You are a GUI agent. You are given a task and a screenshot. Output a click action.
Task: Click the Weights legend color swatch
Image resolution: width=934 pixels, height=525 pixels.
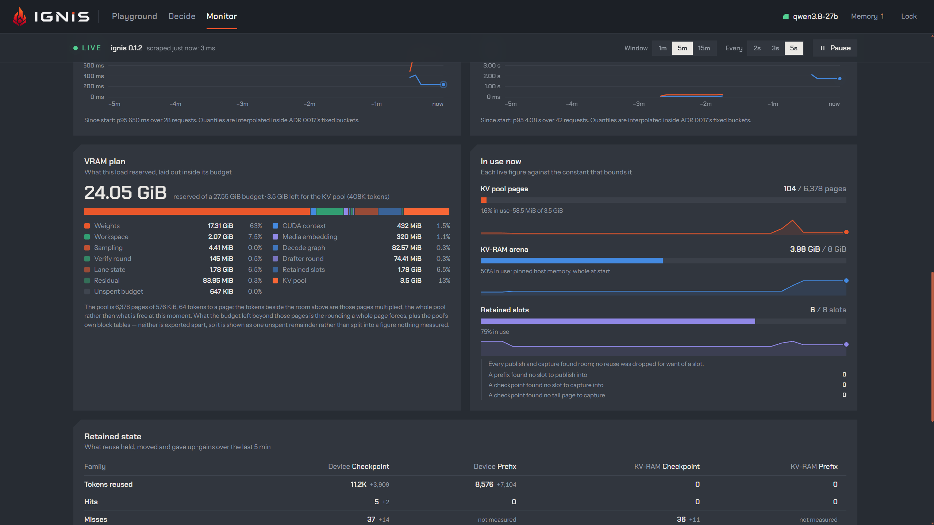tap(87, 226)
